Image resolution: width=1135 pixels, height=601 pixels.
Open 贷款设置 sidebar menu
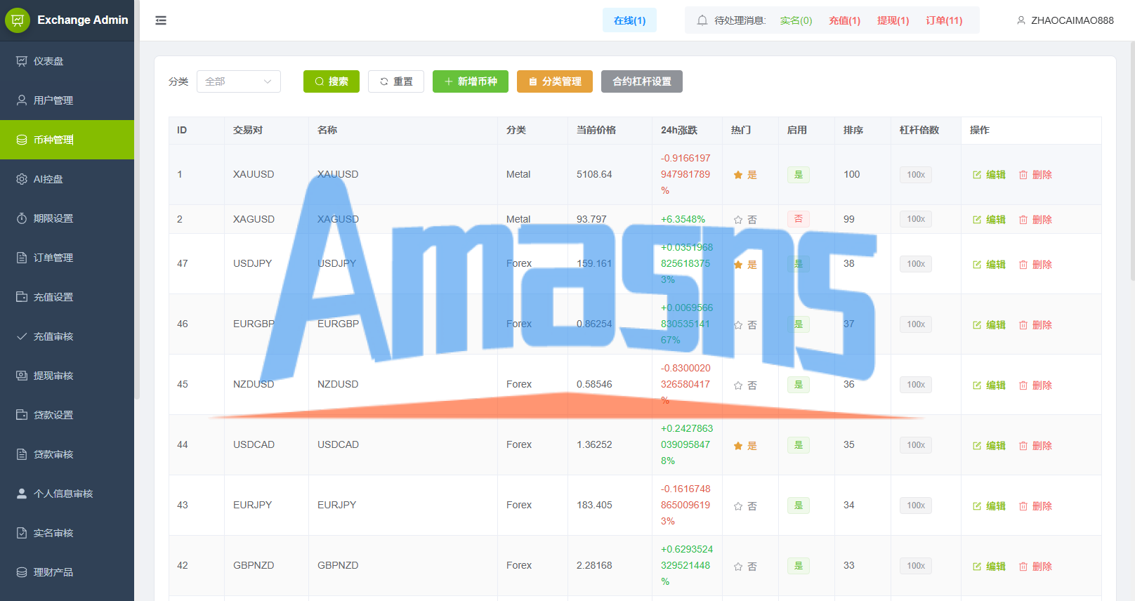coord(67,415)
